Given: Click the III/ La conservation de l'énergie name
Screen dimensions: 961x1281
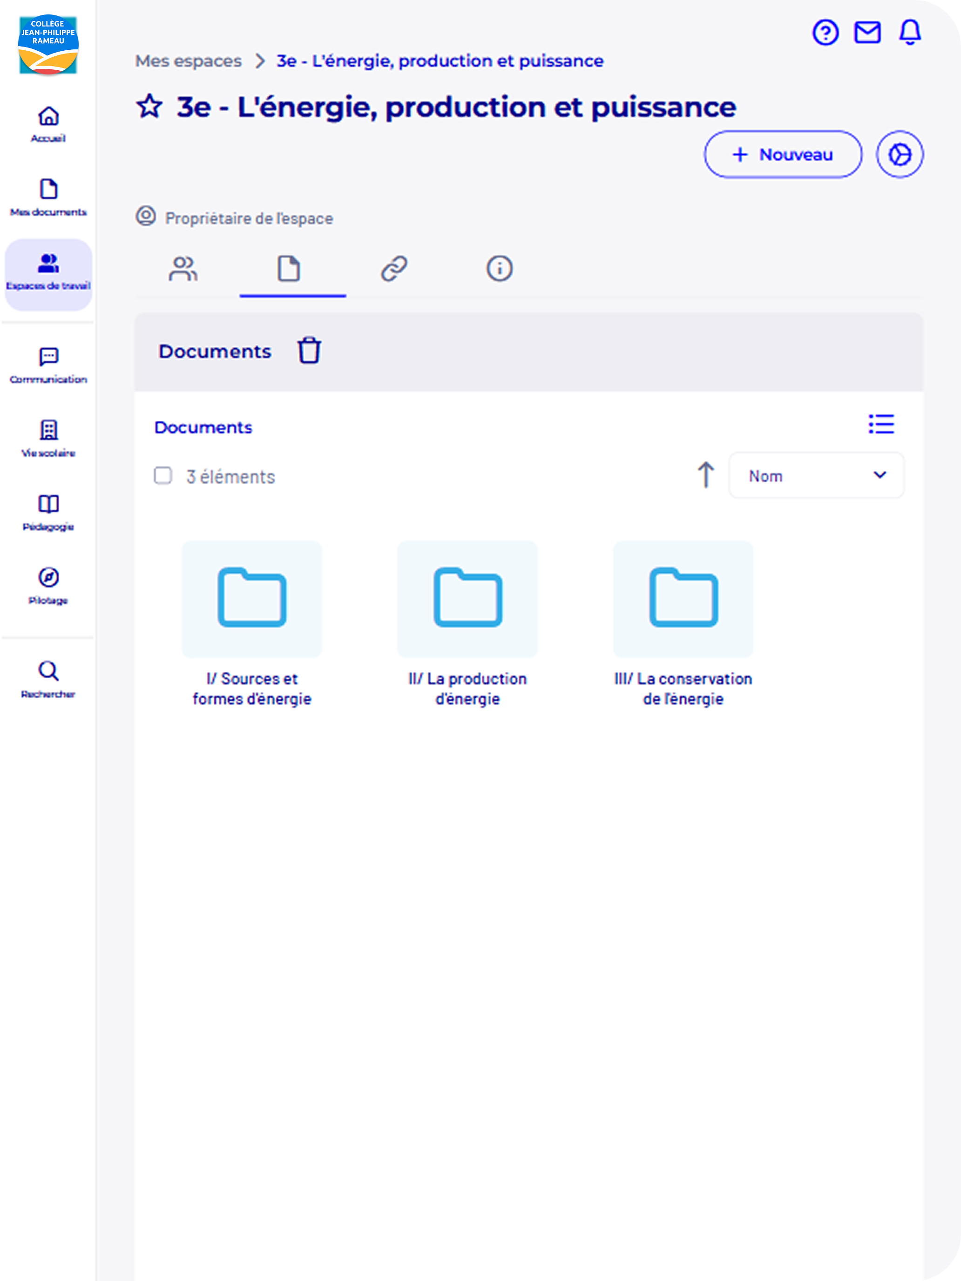Looking at the screenshot, I should click(x=683, y=688).
